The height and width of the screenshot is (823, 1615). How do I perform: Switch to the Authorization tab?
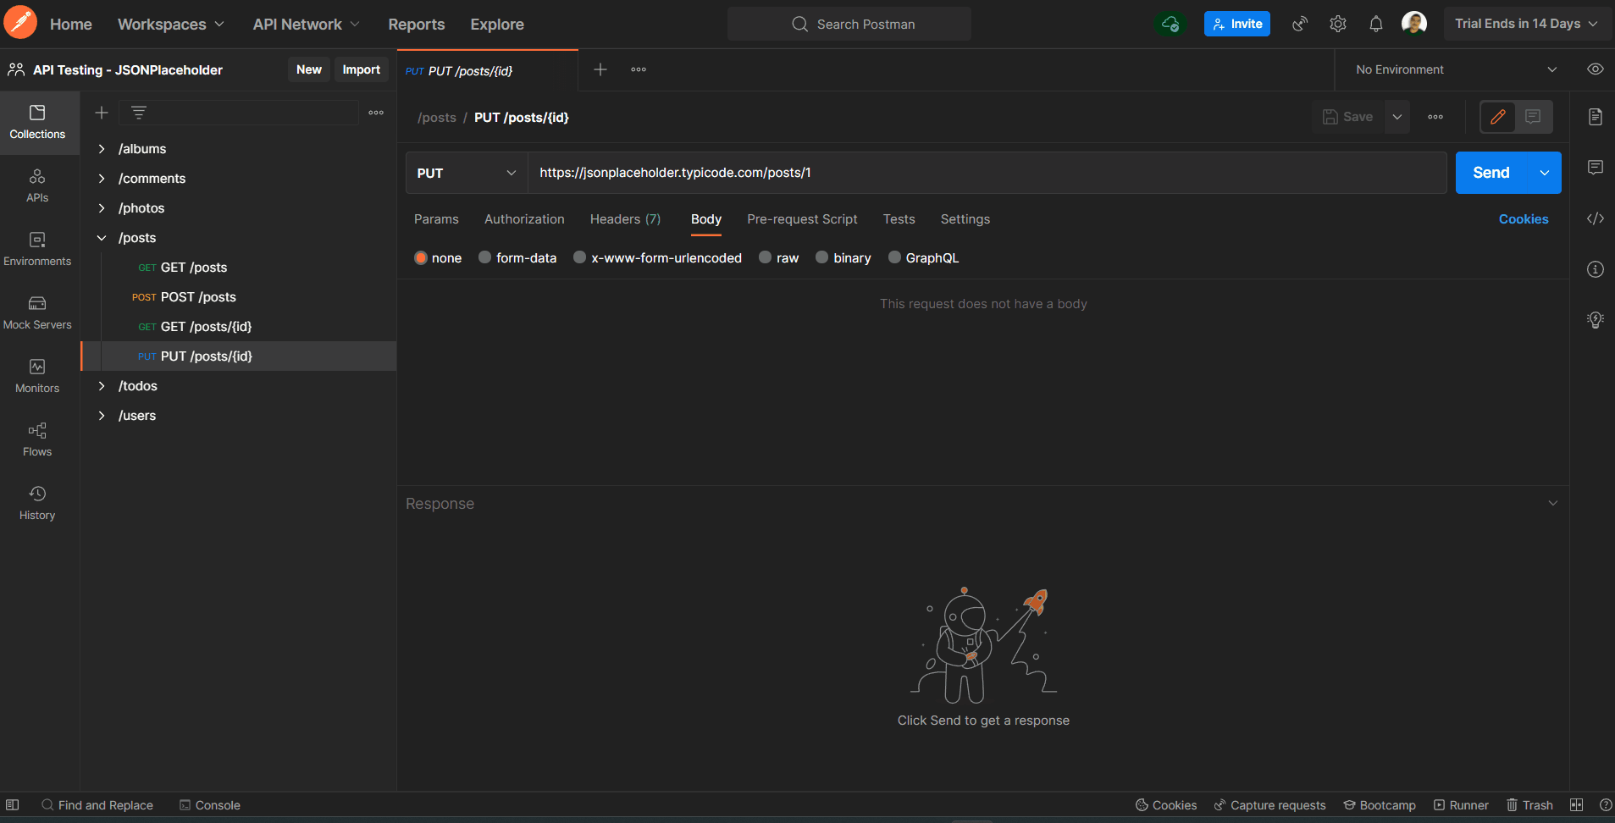[524, 219]
